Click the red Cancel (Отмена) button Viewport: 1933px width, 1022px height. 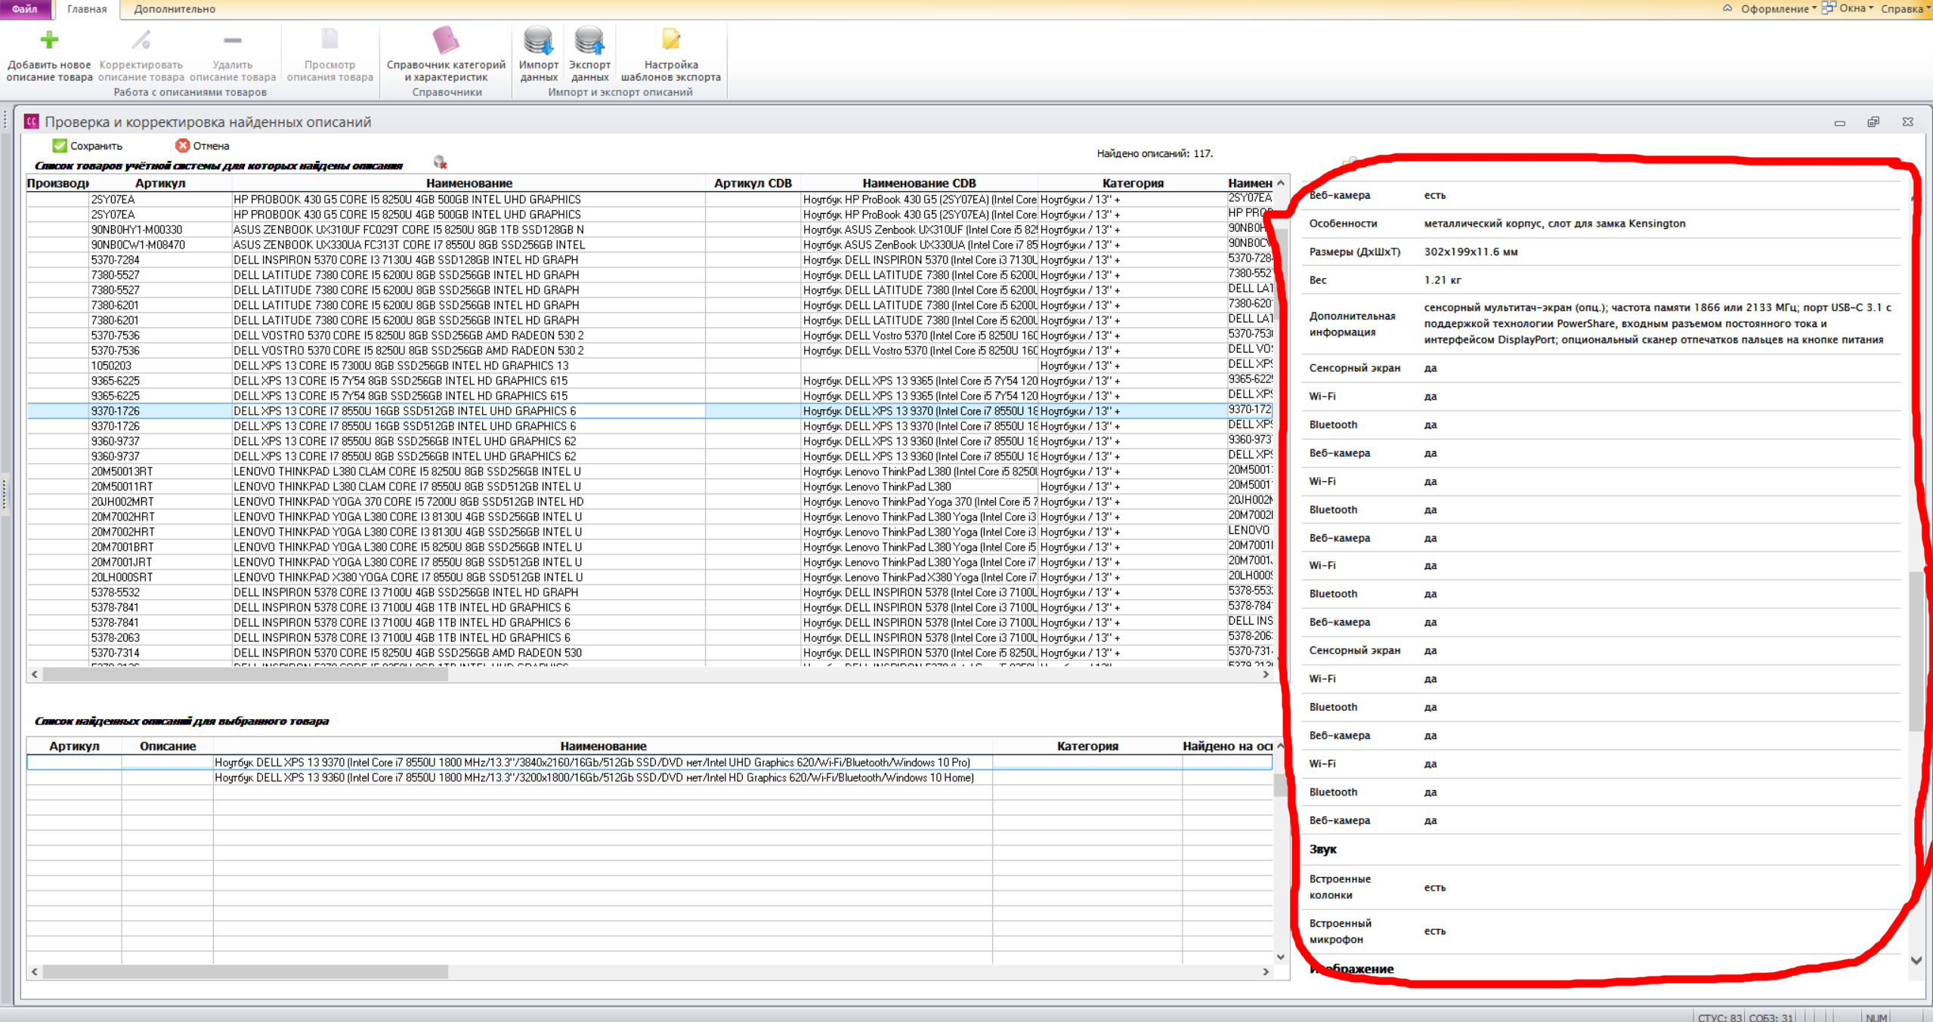pyautogui.click(x=202, y=146)
